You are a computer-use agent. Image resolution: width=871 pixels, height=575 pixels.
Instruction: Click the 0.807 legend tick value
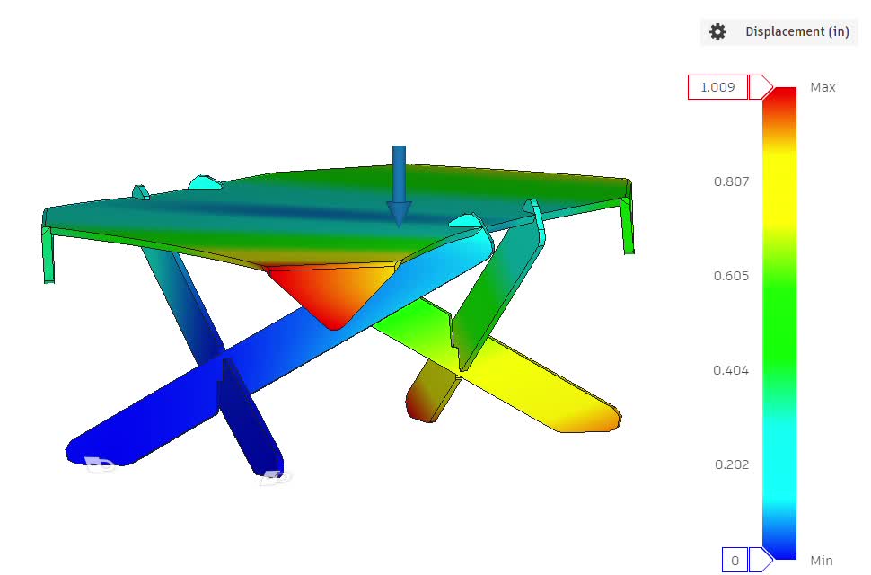731,181
